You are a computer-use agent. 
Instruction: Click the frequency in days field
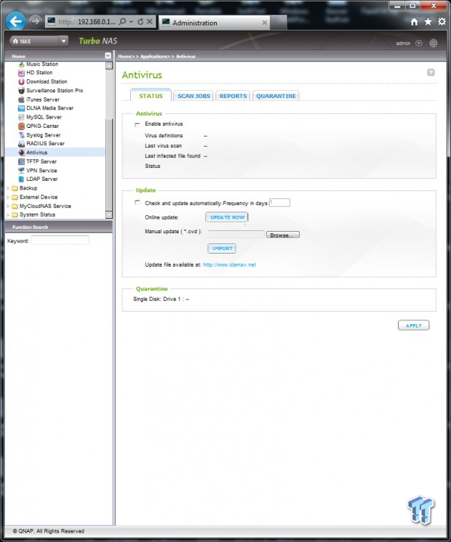click(x=279, y=203)
